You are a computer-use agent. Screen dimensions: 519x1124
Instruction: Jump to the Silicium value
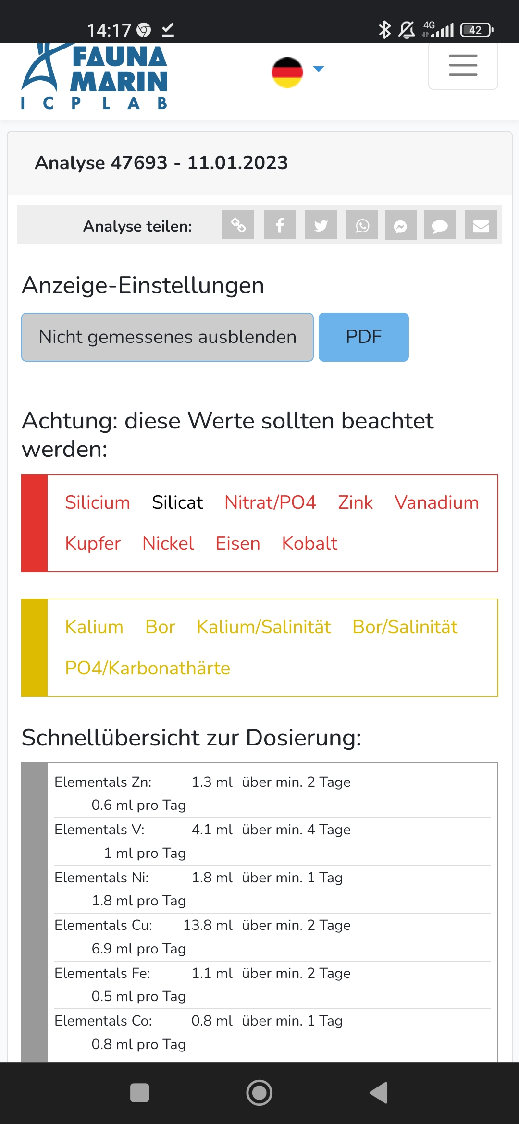coord(98,502)
